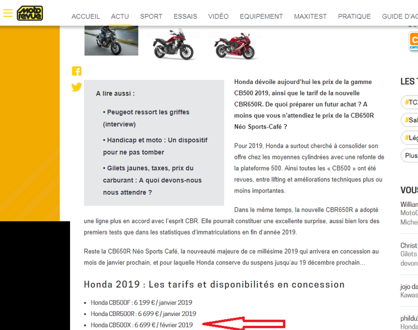Open the comment by William
Image resolution: width=418 pixels, height=330 pixels.
[409, 213]
